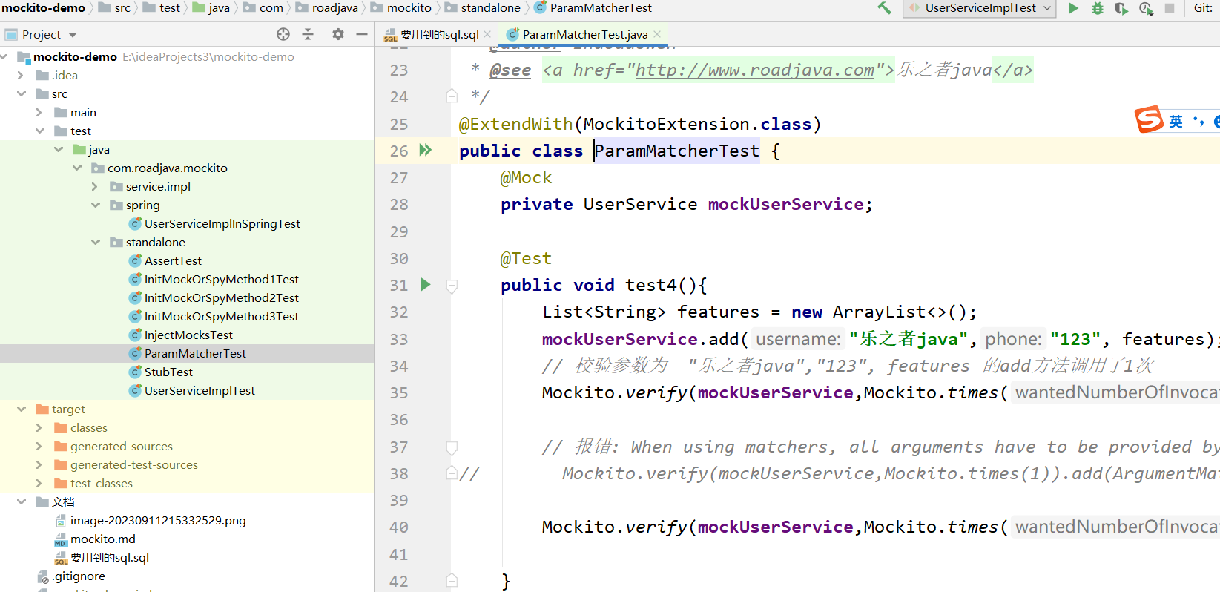Screen dimensions: 1220x592
Task: Toggle fold marker at line 37 comment
Action: (452, 447)
